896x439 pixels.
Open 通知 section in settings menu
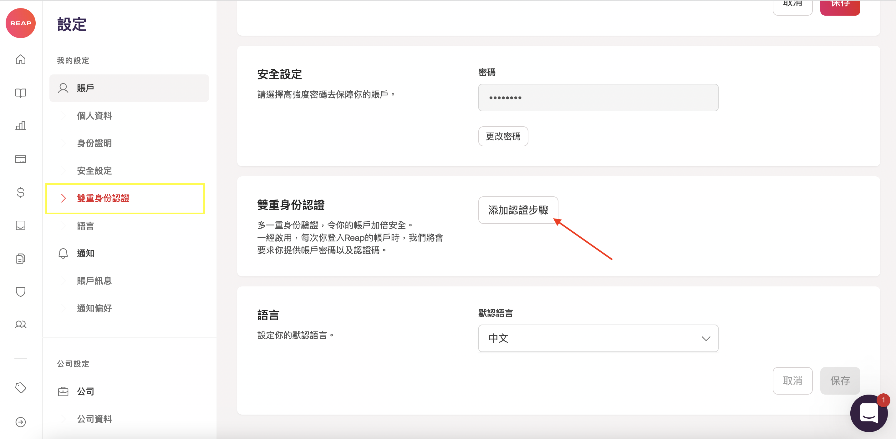point(85,253)
